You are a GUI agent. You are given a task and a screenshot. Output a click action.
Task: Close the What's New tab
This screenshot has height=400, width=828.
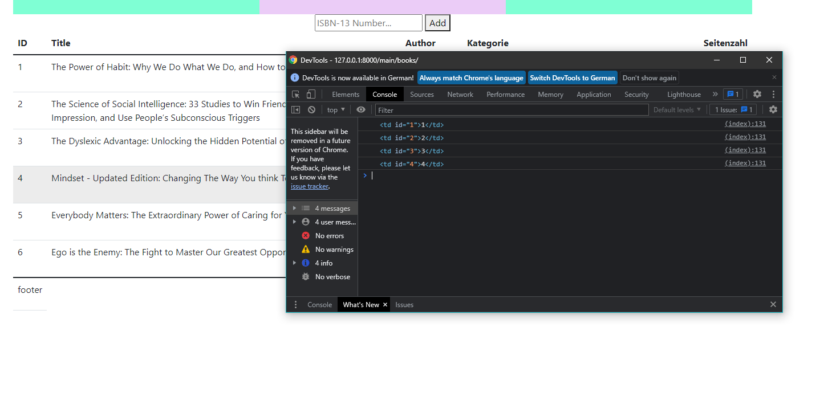[x=385, y=305]
